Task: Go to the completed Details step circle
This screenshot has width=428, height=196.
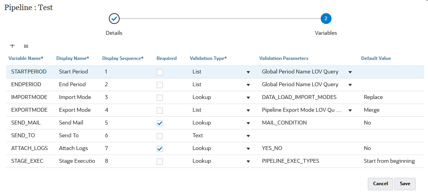Action: 114,19
